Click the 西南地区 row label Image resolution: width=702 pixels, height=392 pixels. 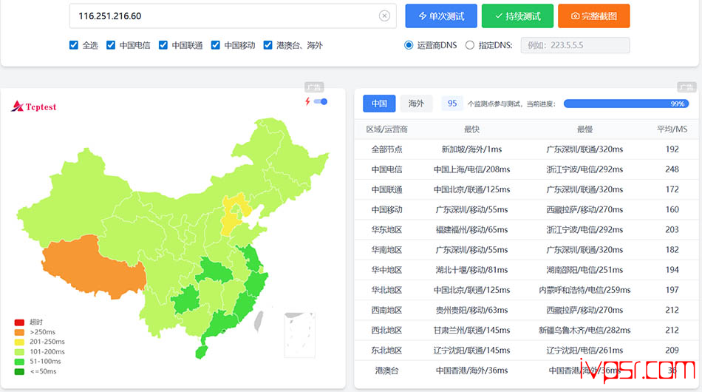(386, 310)
